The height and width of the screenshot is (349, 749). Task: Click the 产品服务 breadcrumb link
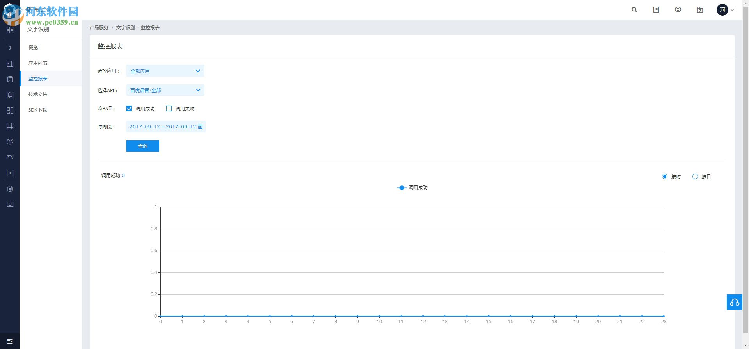pyautogui.click(x=99, y=28)
